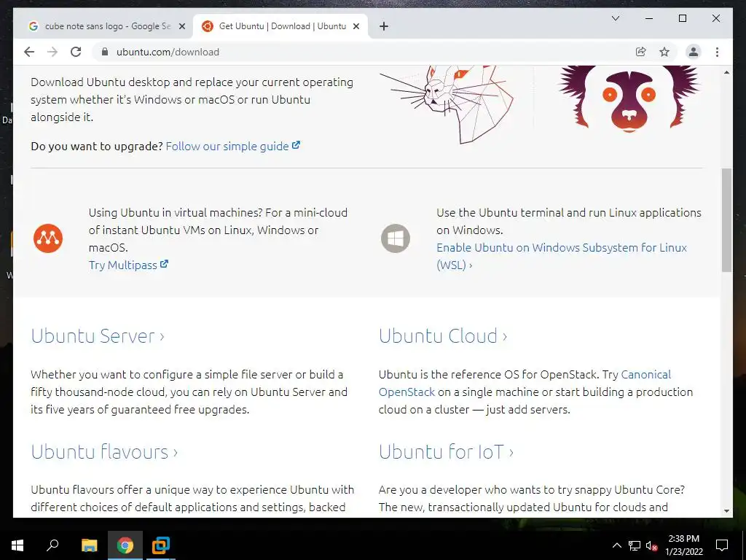Click the page vertical scrollbar thumb
This screenshot has width=746, height=560.
click(726, 219)
